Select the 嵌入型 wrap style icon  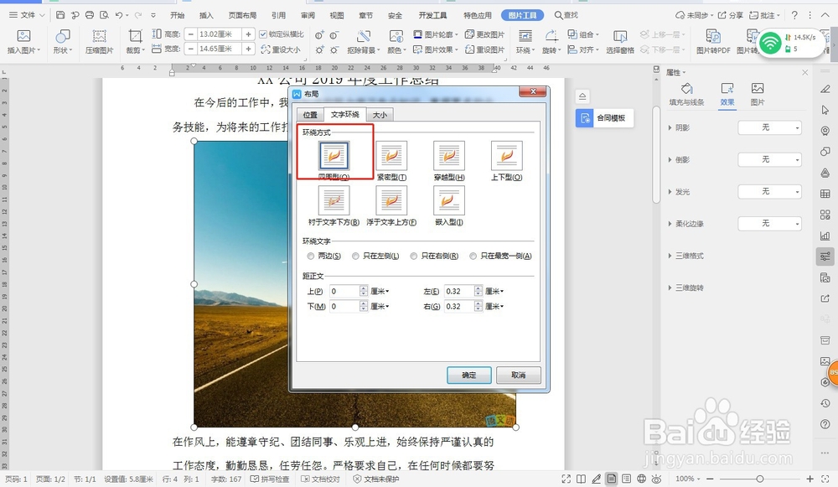[x=449, y=200]
